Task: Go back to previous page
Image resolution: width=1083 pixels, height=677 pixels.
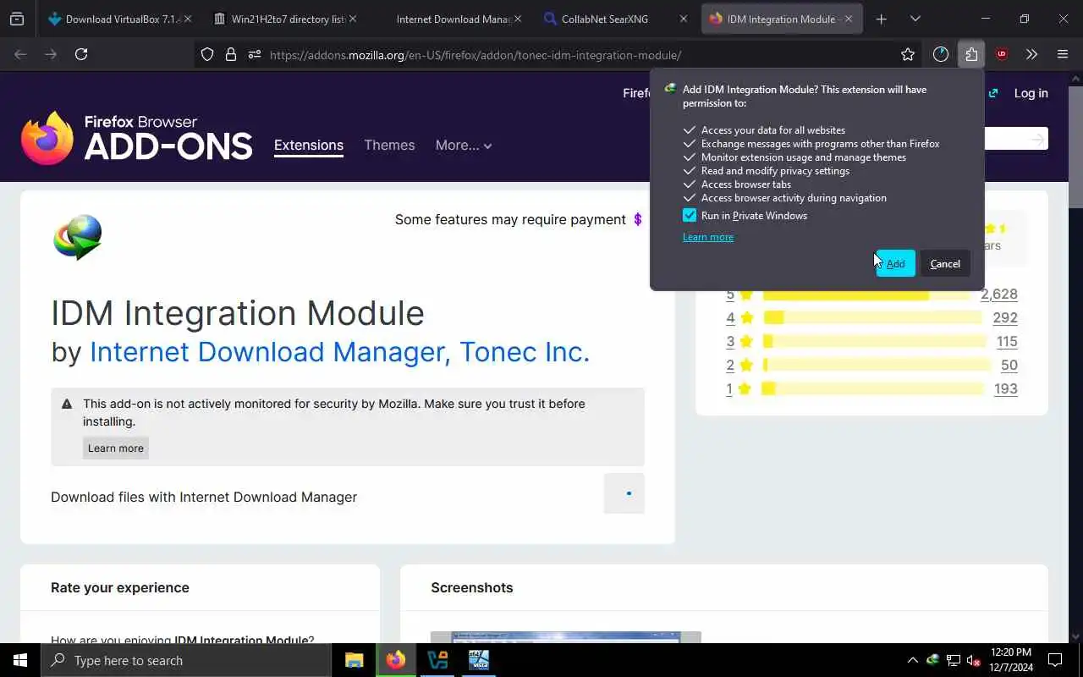Action: coord(21,54)
